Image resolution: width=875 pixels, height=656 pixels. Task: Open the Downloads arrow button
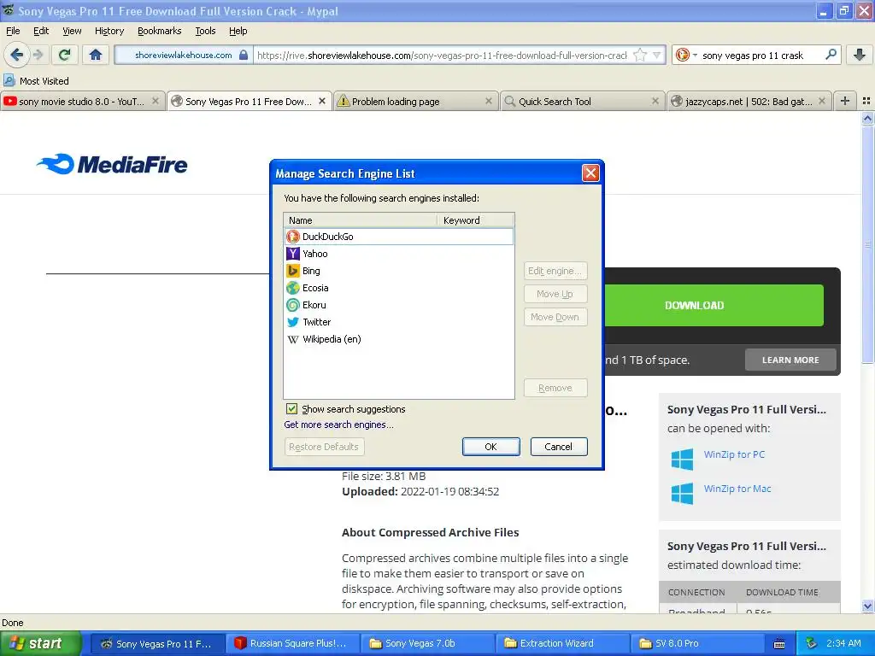860,55
